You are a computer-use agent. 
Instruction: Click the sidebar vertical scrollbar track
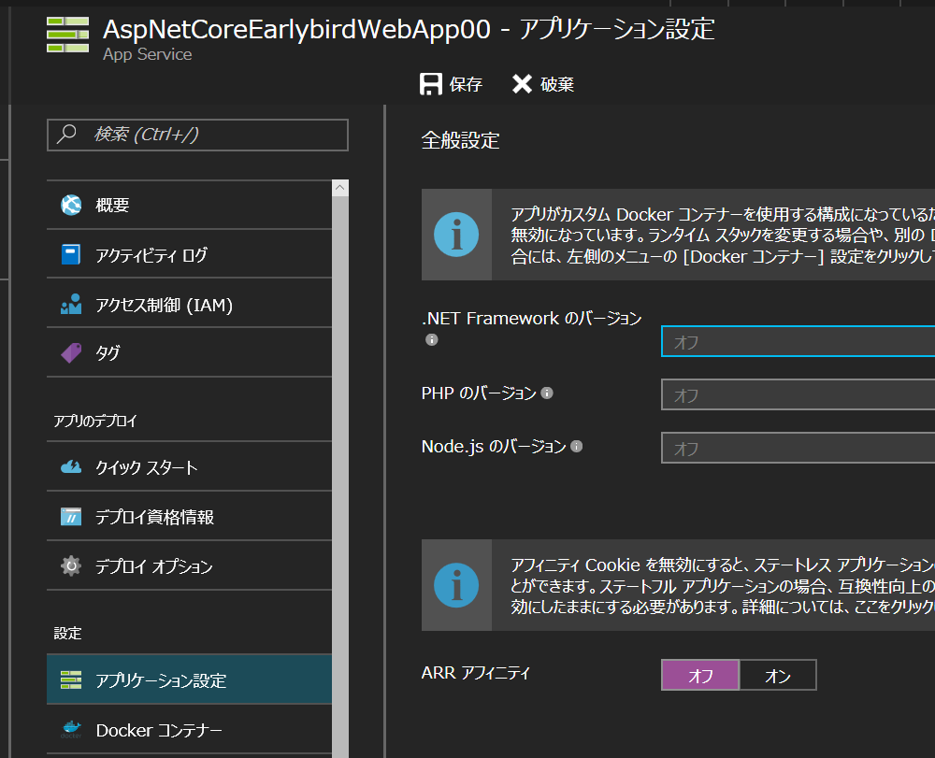pos(340,477)
